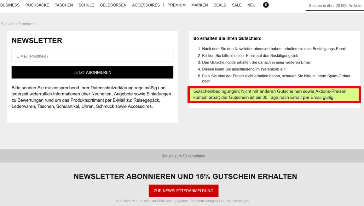Browse the NEU arrivals
The image size is (364, 206).
251,5
